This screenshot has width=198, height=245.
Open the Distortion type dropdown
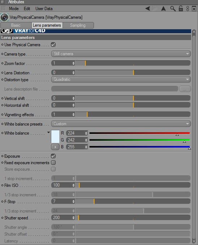[121, 79]
